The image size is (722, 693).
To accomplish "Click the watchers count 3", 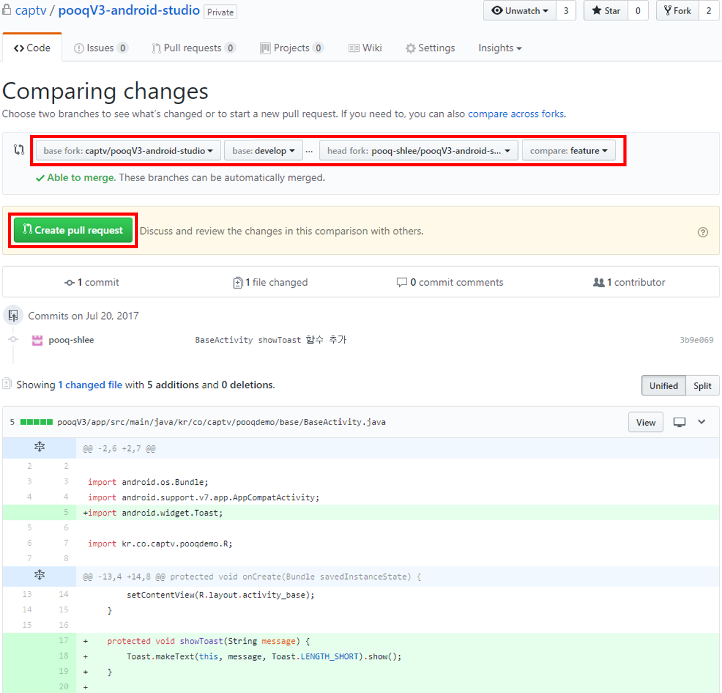I will pyautogui.click(x=566, y=10).
